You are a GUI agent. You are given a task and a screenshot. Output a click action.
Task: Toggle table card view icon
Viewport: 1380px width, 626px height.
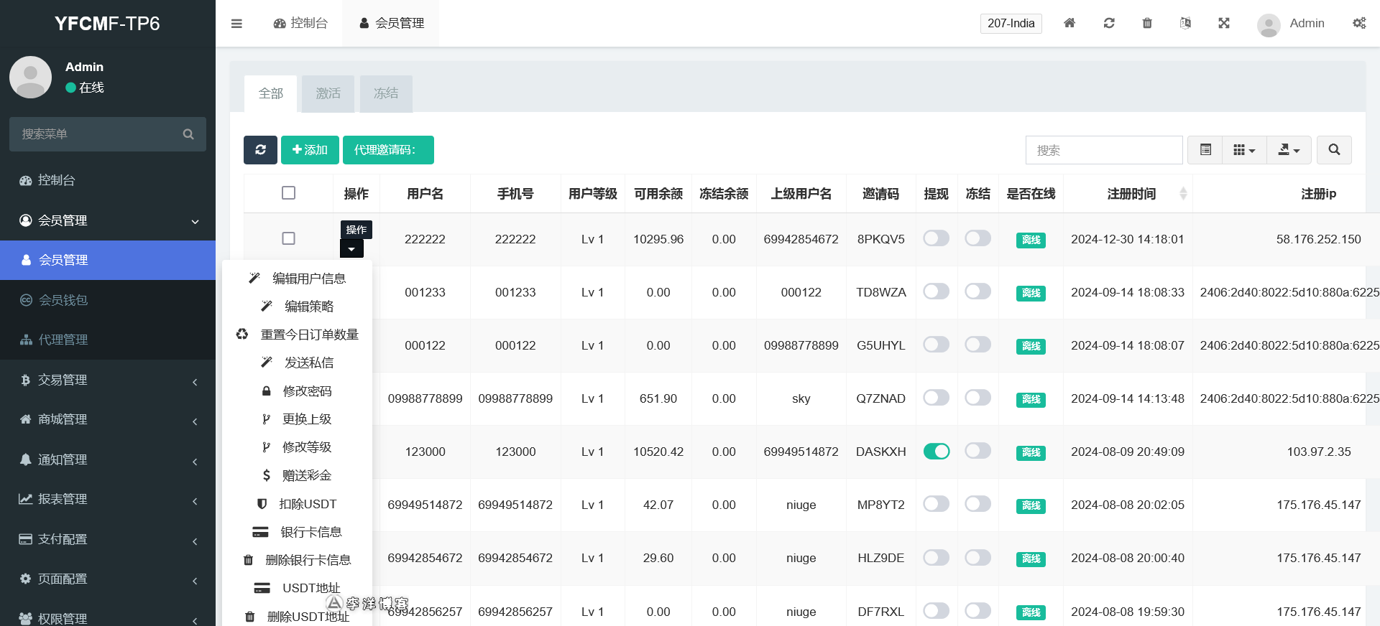pyautogui.click(x=1205, y=150)
